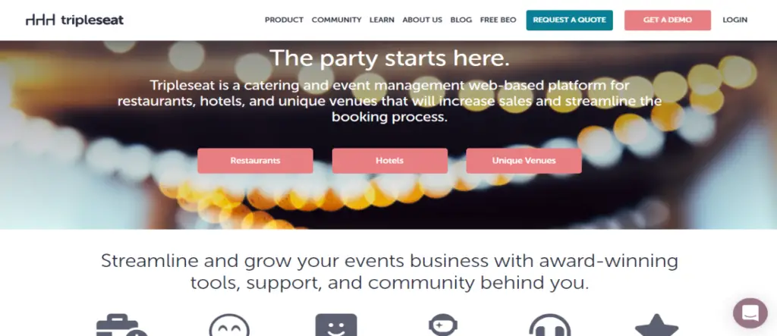Image resolution: width=777 pixels, height=336 pixels.
Task: Click the Get a Demo button
Action: coord(668,20)
